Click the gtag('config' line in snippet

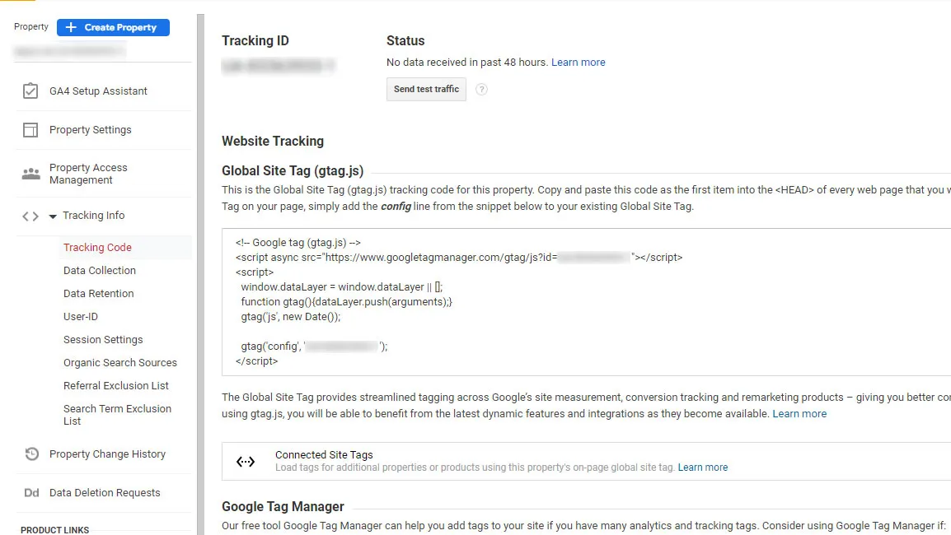[x=314, y=347]
